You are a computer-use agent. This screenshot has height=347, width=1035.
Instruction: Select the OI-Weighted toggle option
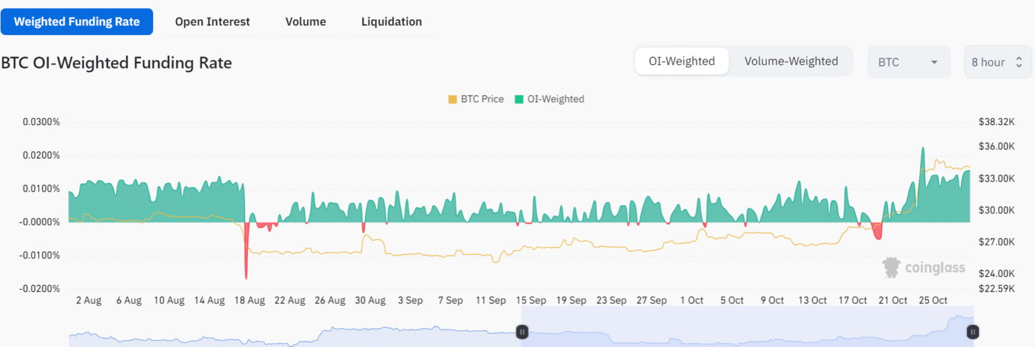681,61
